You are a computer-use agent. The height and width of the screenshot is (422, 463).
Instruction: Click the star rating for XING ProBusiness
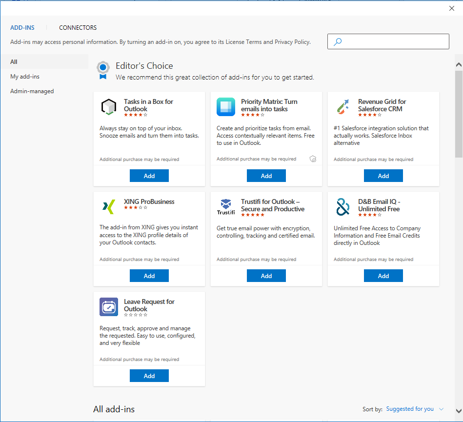[136, 208]
